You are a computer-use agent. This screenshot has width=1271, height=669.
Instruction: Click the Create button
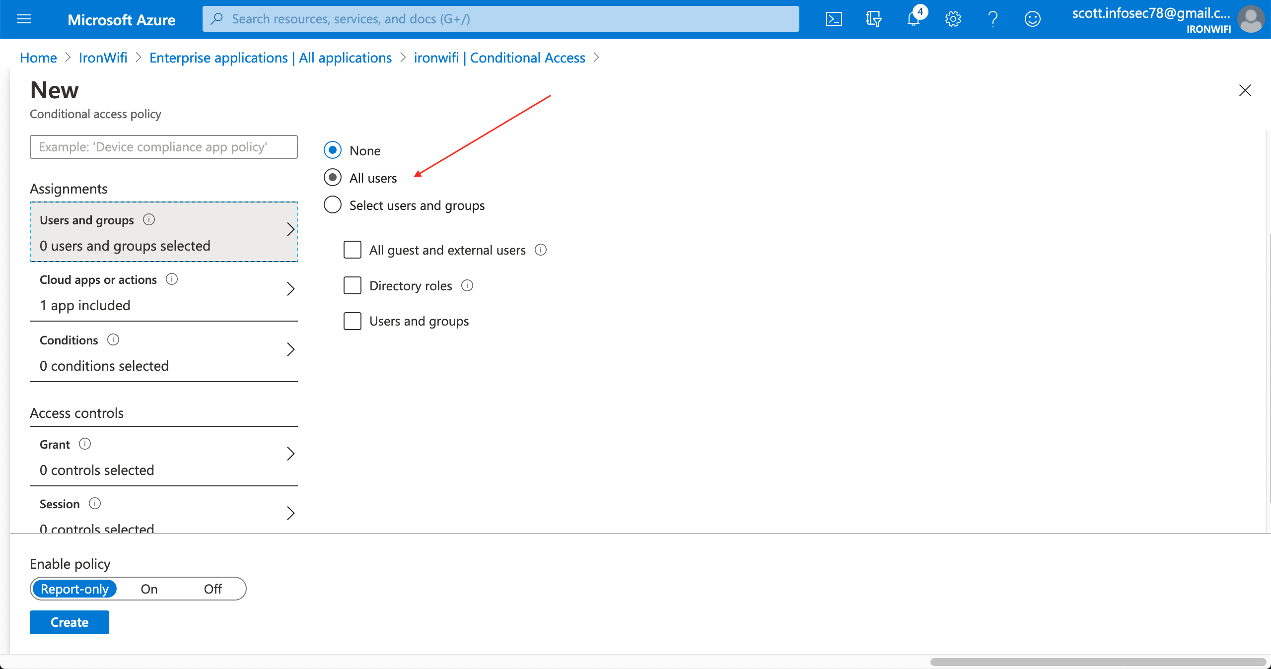[69, 622]
